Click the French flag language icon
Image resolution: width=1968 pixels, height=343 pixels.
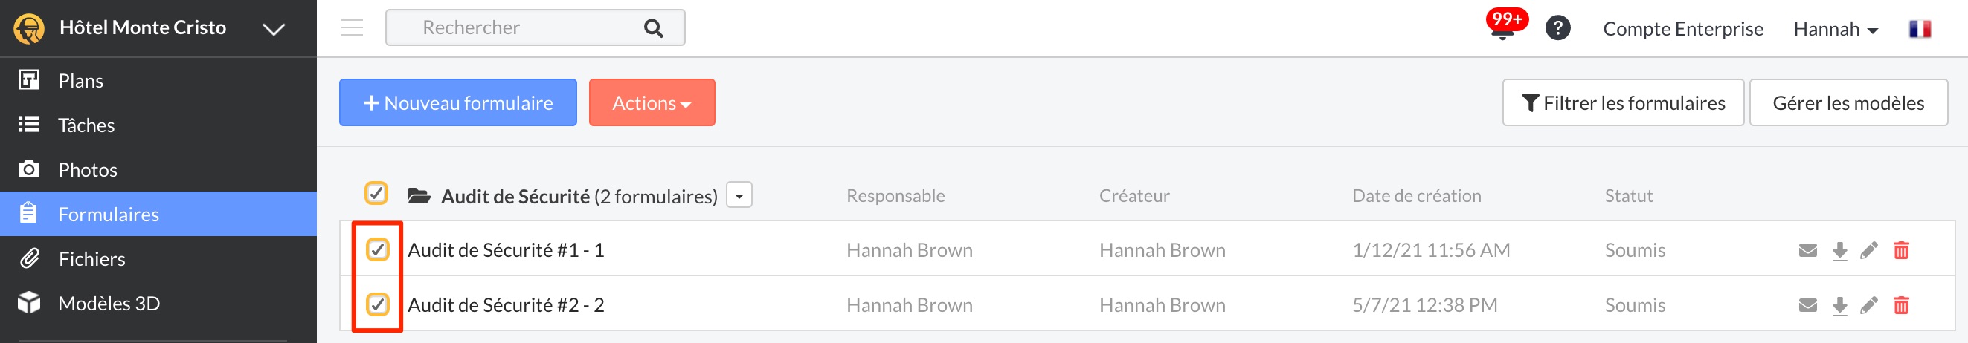(x=1920, y=29)
